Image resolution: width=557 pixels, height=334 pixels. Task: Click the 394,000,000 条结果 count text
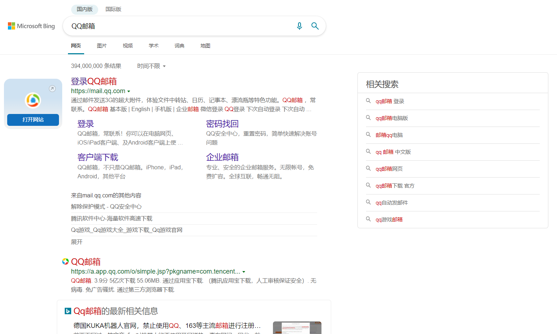click(96, 66)
